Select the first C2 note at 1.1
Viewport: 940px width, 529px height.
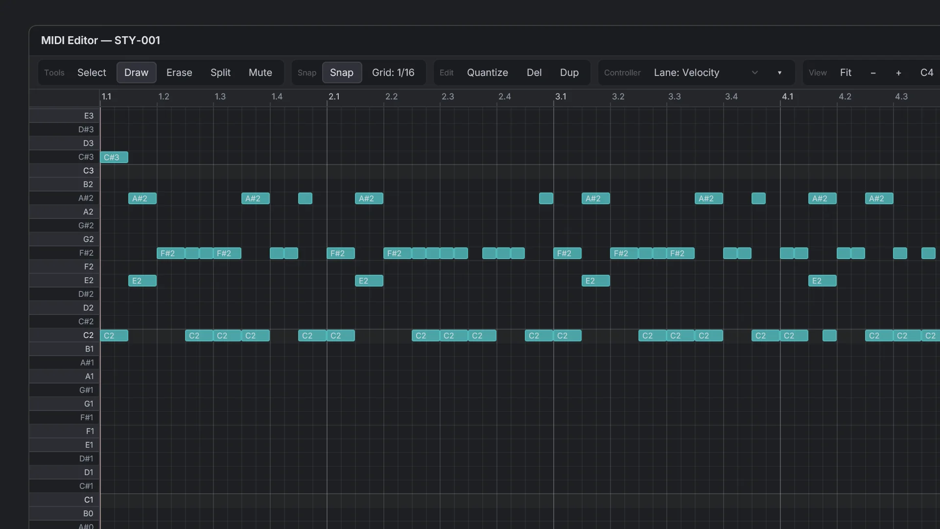click(114, 336)
